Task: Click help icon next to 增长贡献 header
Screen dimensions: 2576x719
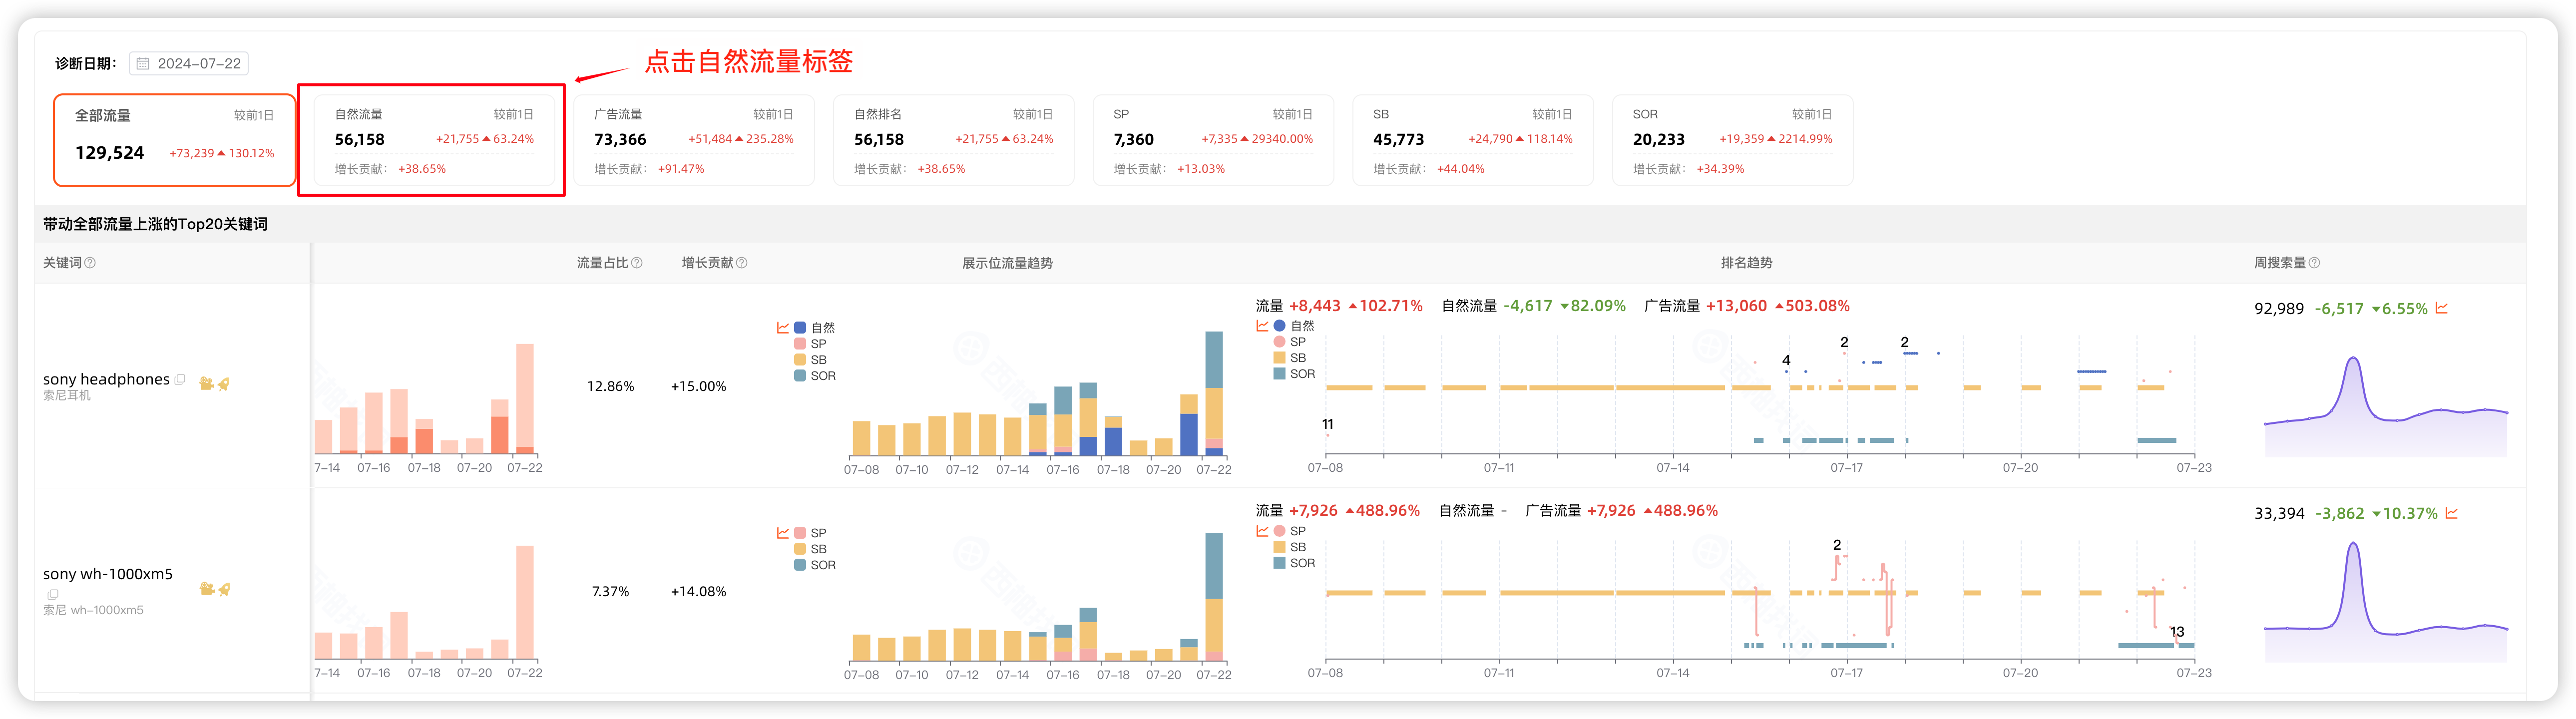Action: 742,263
